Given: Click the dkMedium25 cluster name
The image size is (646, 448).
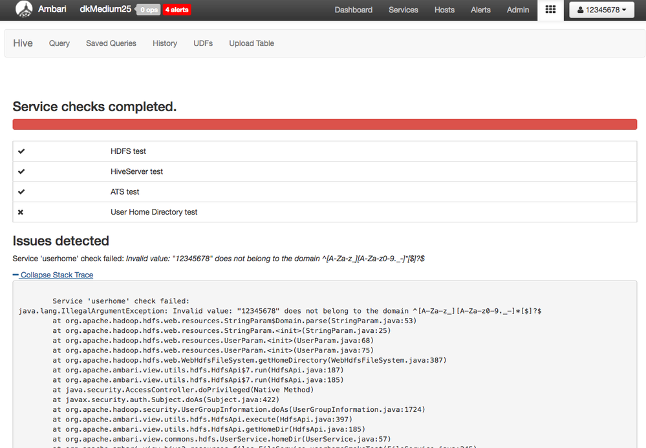Looking at the screenshot, I should [105, 9].
